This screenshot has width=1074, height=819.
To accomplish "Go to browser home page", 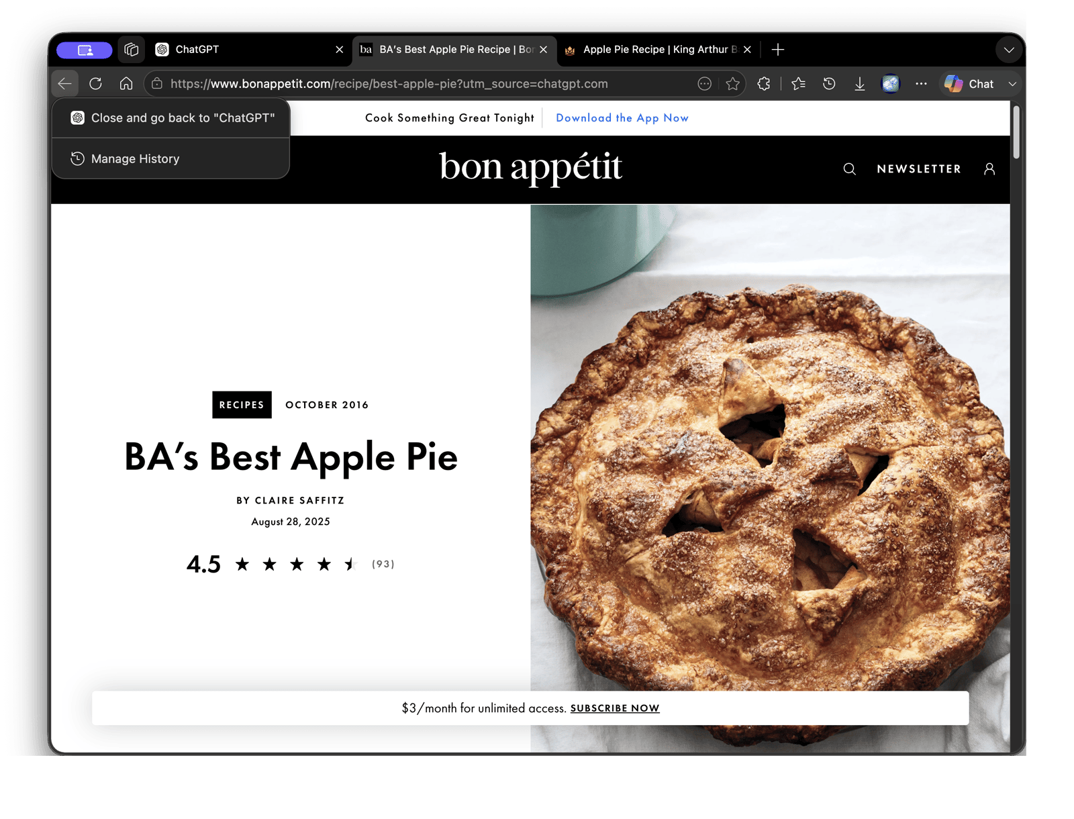I will [x=126, y=84].
